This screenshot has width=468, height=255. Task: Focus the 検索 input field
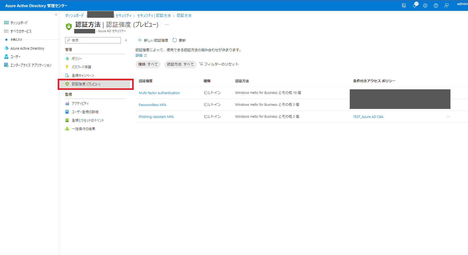pos(93,40)
